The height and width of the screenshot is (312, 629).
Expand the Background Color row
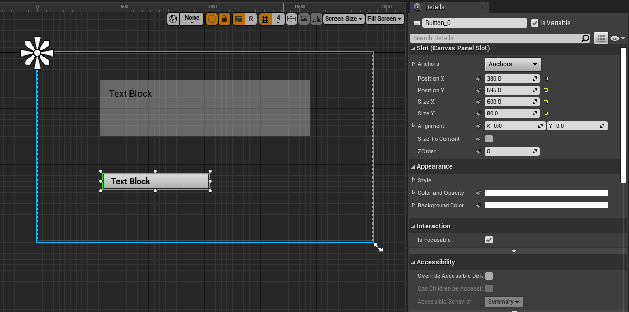pyautogui.click(x=413, y=205)
